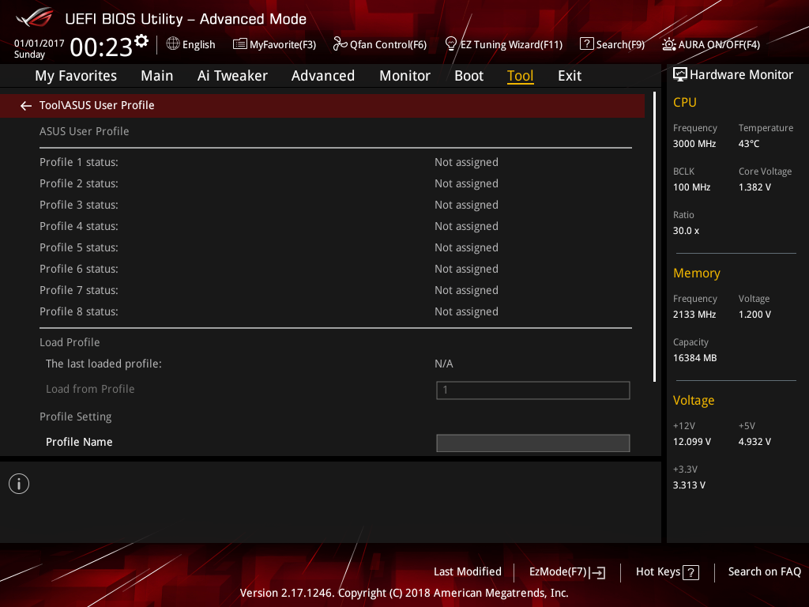Click the Load from Profile number field

pos(533,390)
